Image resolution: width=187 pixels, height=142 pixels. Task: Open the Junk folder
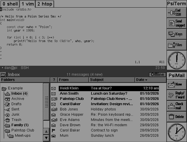pos(15,115)
